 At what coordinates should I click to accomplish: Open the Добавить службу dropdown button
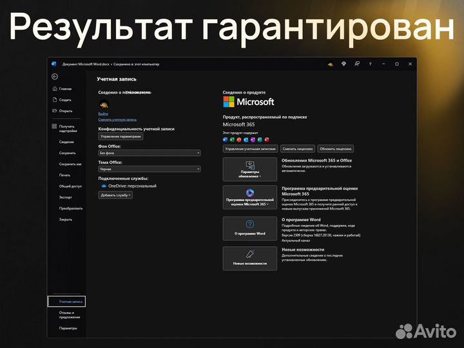pyautogui.click(x=115, y=195)
